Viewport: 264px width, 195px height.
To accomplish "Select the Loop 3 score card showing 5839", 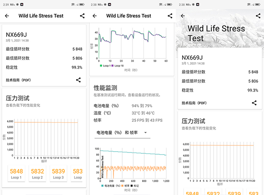I will coord(59,174).
